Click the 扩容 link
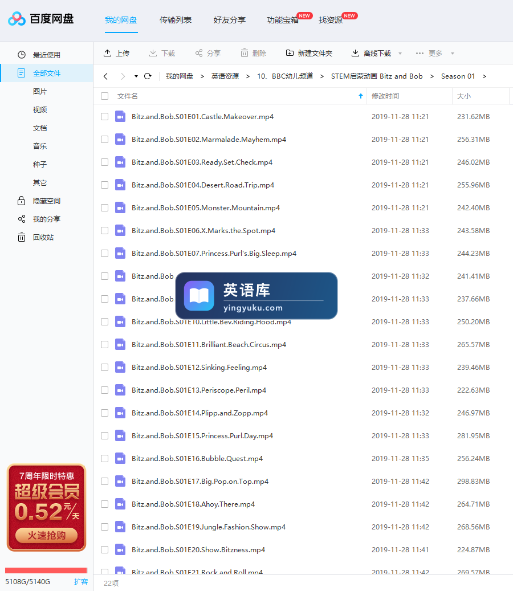The height and width of the screenshot is (591, 513). [x=81, y=581]
